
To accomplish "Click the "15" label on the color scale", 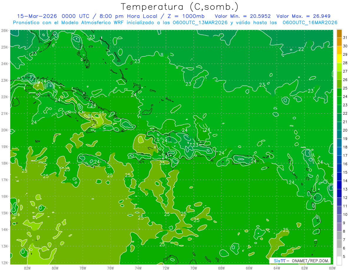I will click(x=345, y=172).
